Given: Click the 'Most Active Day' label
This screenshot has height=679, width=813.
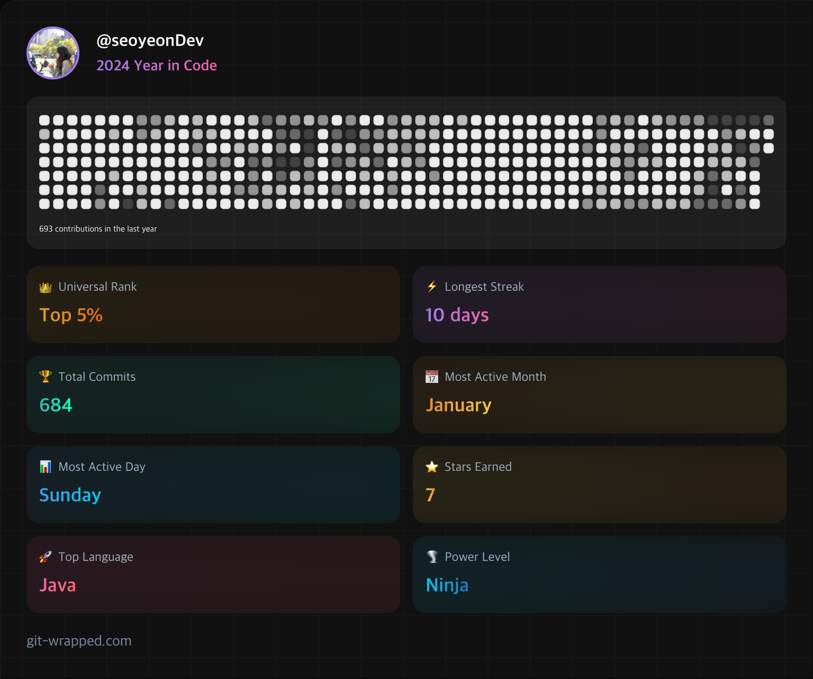Looking at the screenshot, I should point(102,467).
